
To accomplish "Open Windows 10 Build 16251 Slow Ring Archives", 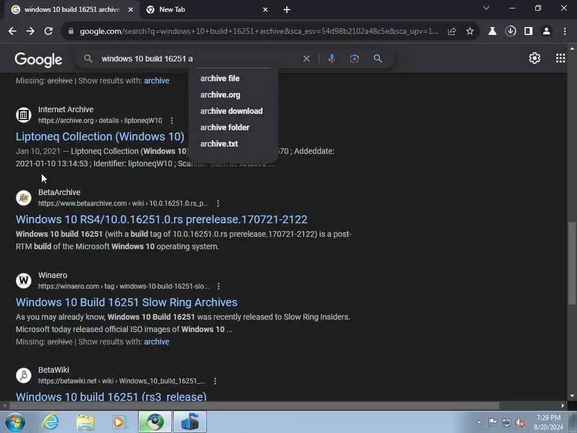I will click(x=127, y=302).
